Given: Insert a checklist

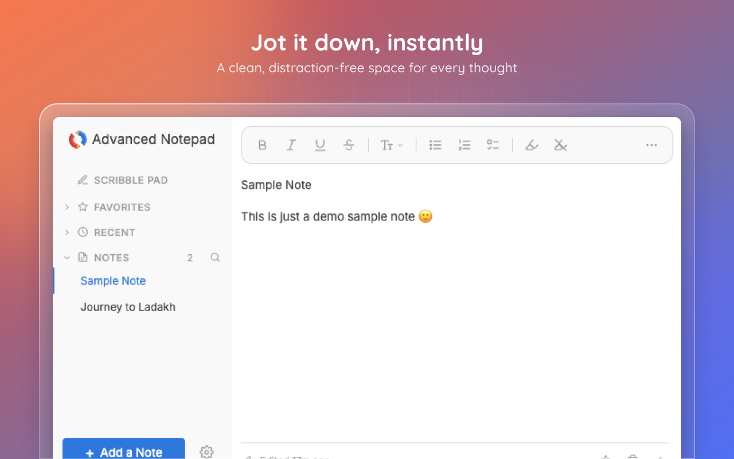Looking at the screenshot, I should click(x=493, y=145).
